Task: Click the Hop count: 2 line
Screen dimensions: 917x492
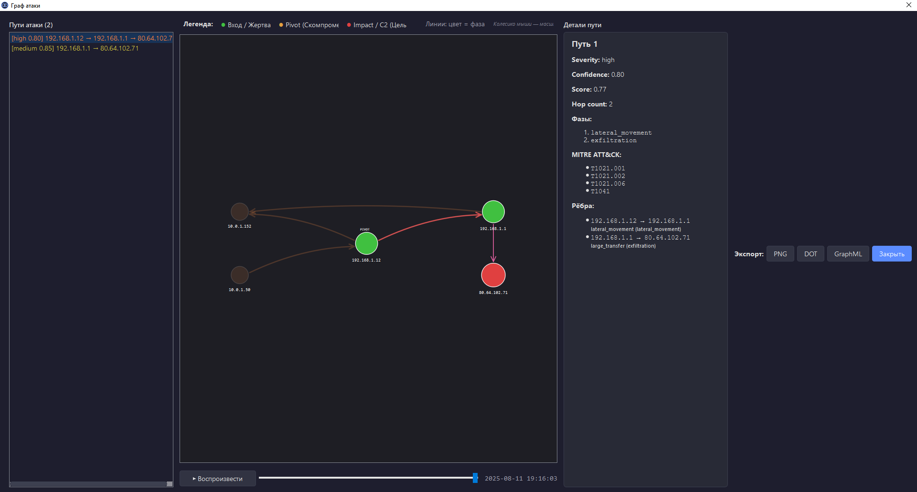Action: 592,104
